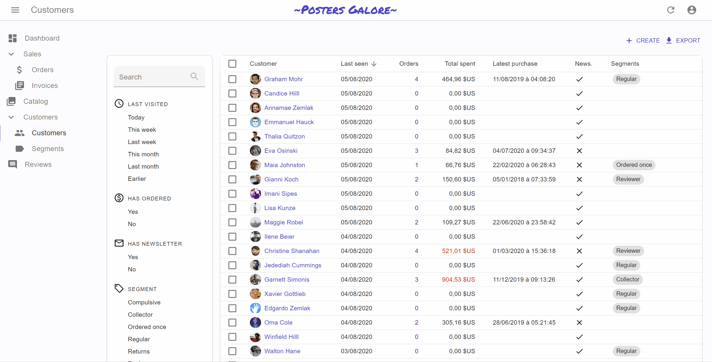Click the Reviews comment icon
712x362 pixels.
(x=13, y=164)
